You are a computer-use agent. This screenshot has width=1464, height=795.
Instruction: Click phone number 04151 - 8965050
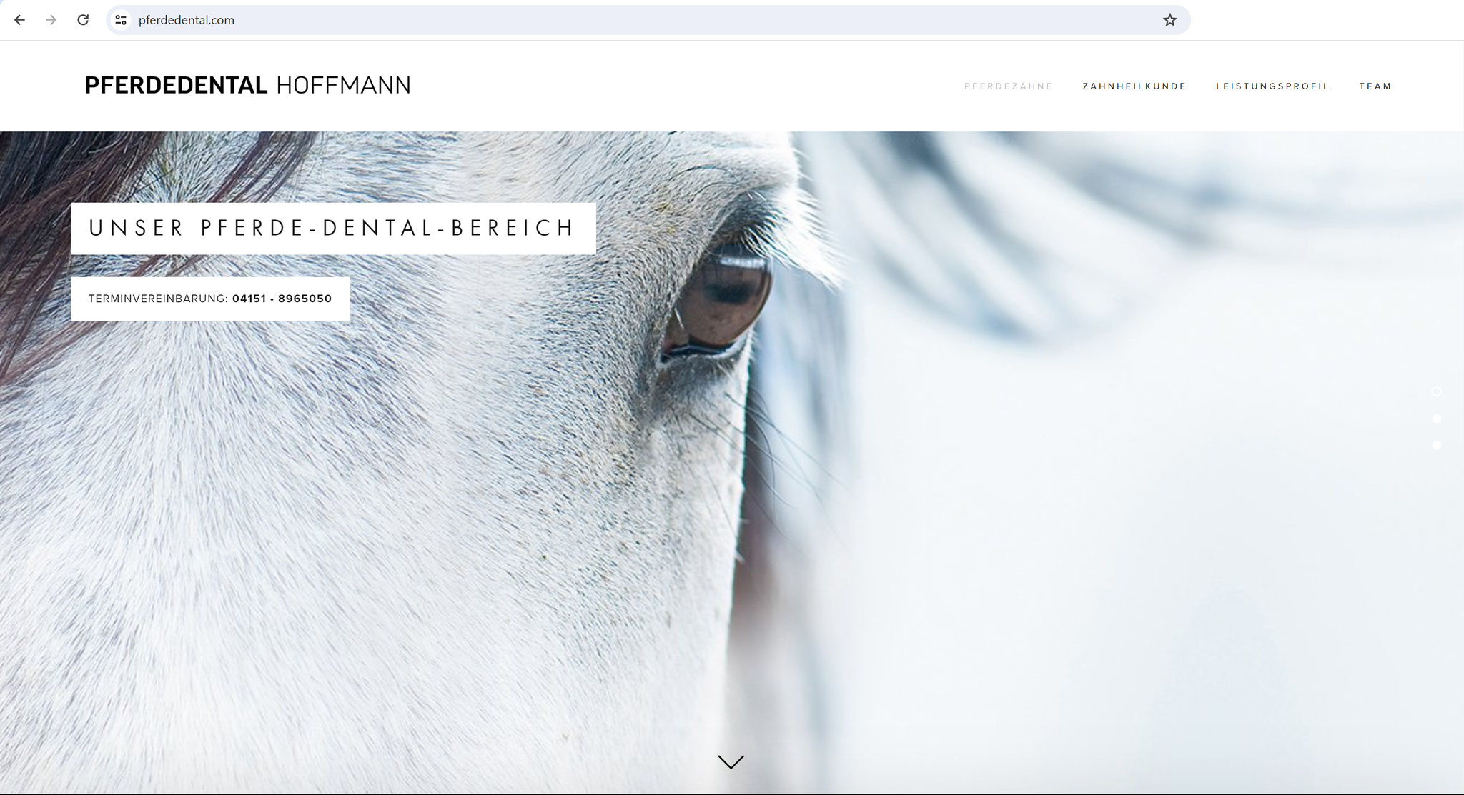pos(282,299)
